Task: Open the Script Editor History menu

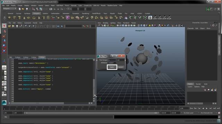Action: tap(20, 23)
